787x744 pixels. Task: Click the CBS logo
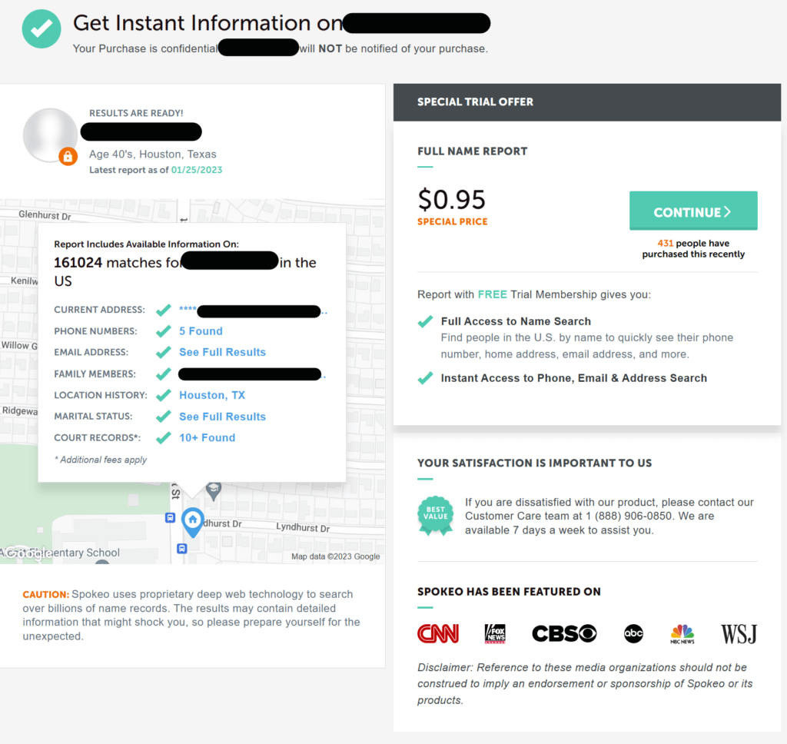(564, 633)
